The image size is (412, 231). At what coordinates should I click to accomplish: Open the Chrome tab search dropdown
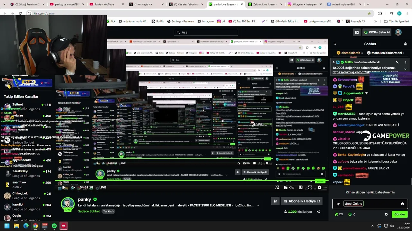(4, 4)
